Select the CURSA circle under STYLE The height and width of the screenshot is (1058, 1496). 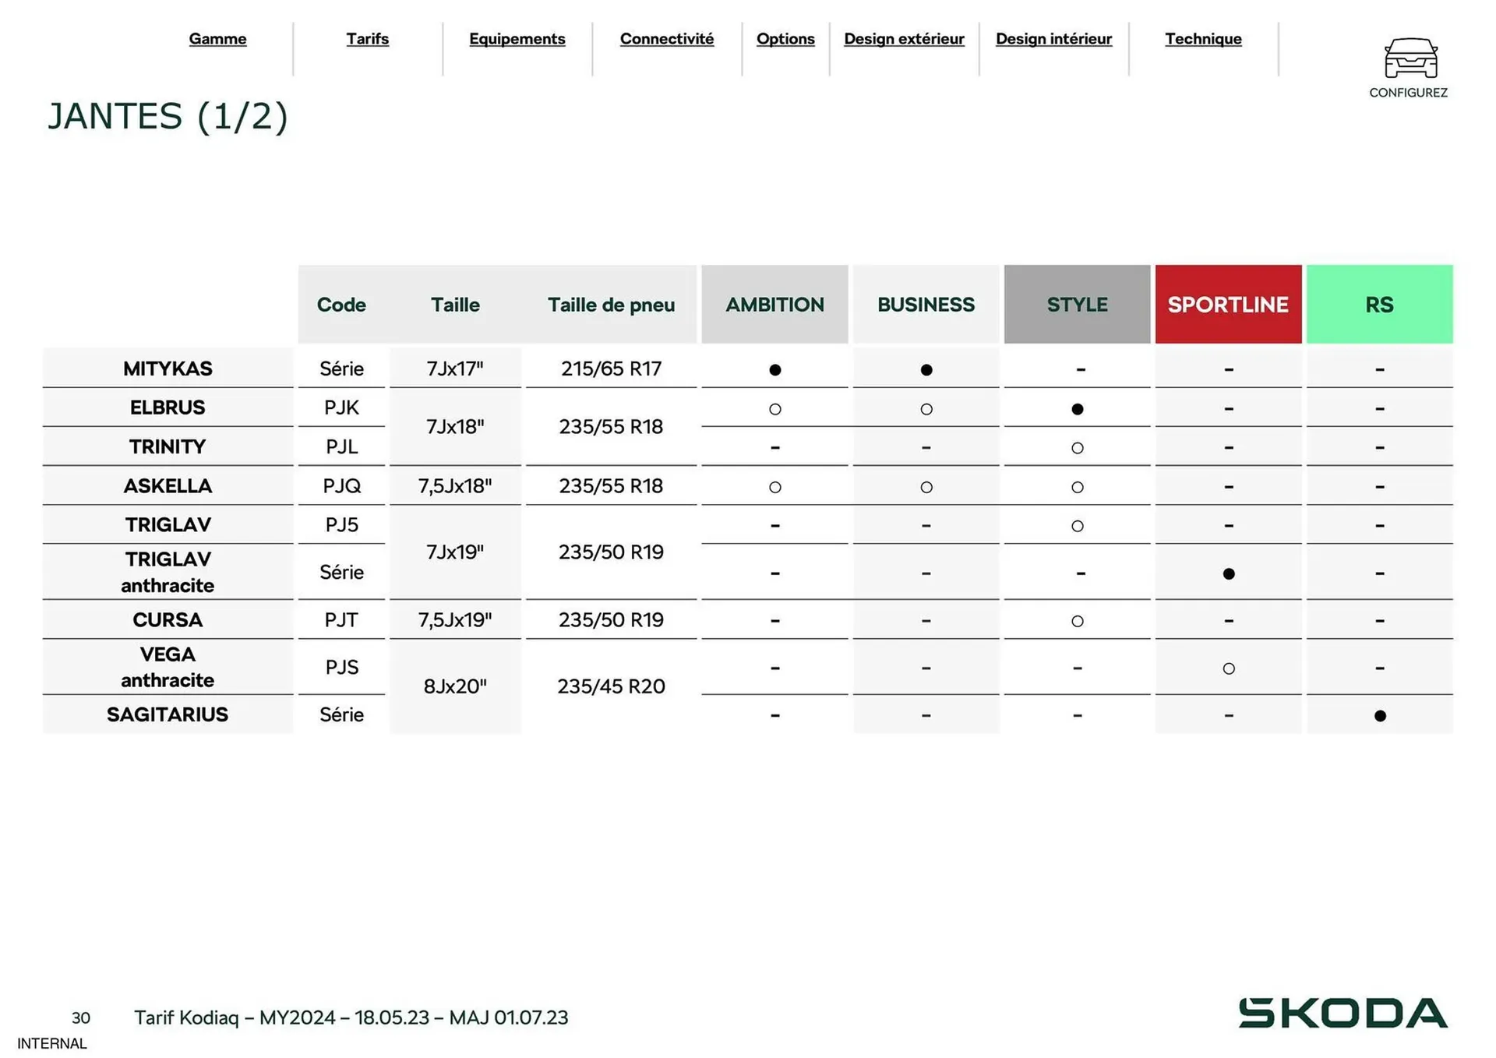[1077, 620]
